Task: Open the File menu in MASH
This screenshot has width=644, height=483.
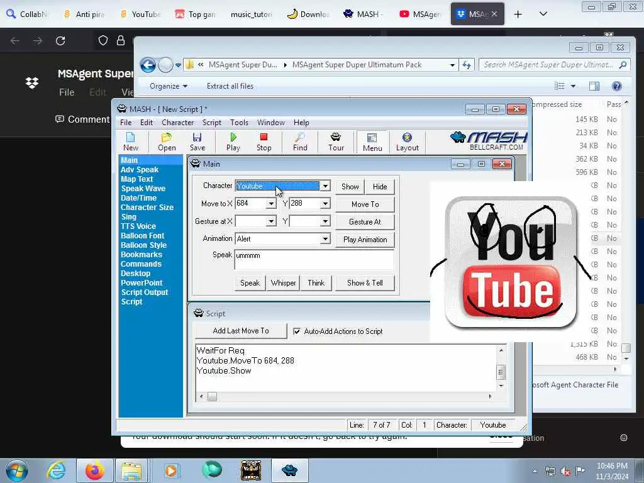Action: [x=126, y=123]
